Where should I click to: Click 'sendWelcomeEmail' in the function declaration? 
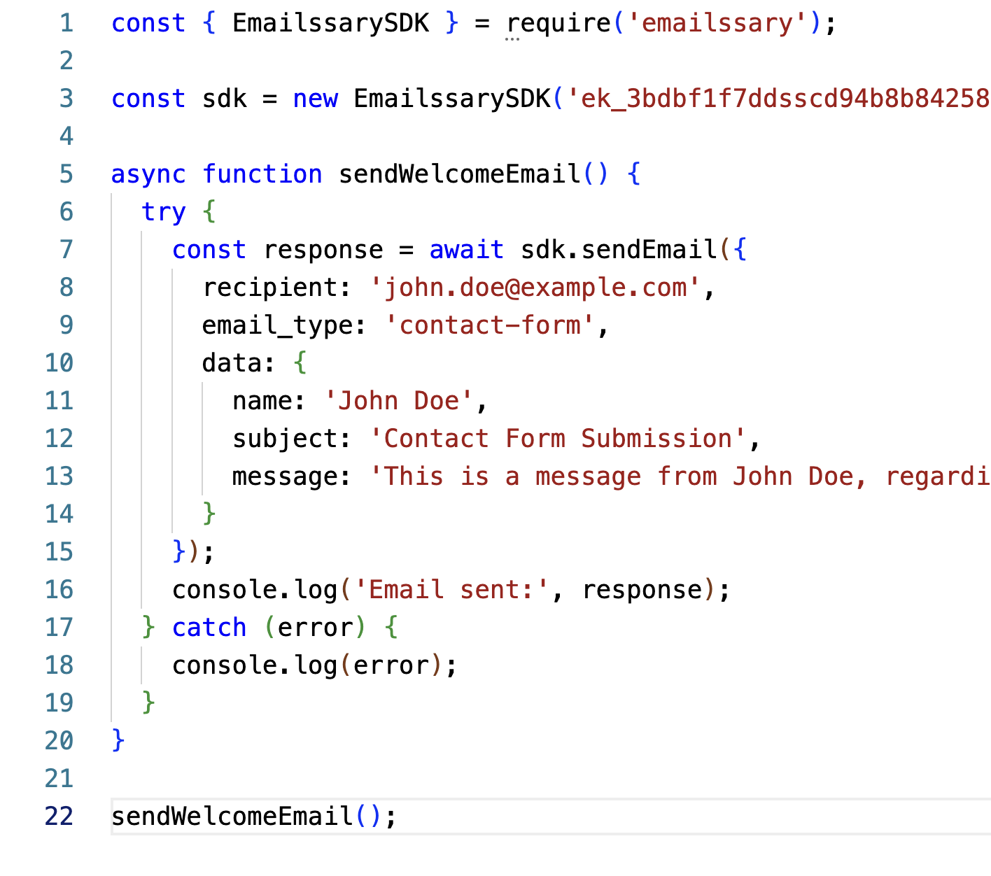pos(460,174)
